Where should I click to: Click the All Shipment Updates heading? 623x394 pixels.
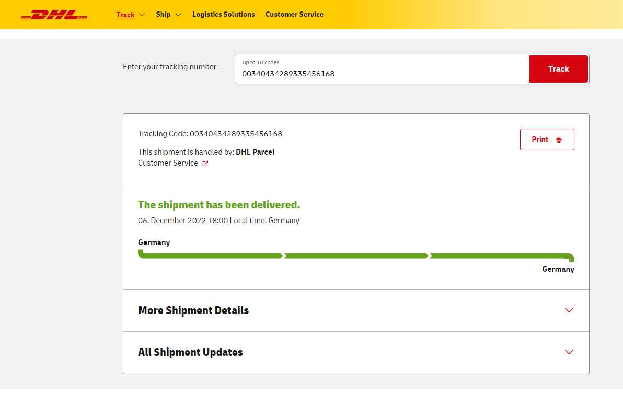pyautogui.click(x=190, y=352)
